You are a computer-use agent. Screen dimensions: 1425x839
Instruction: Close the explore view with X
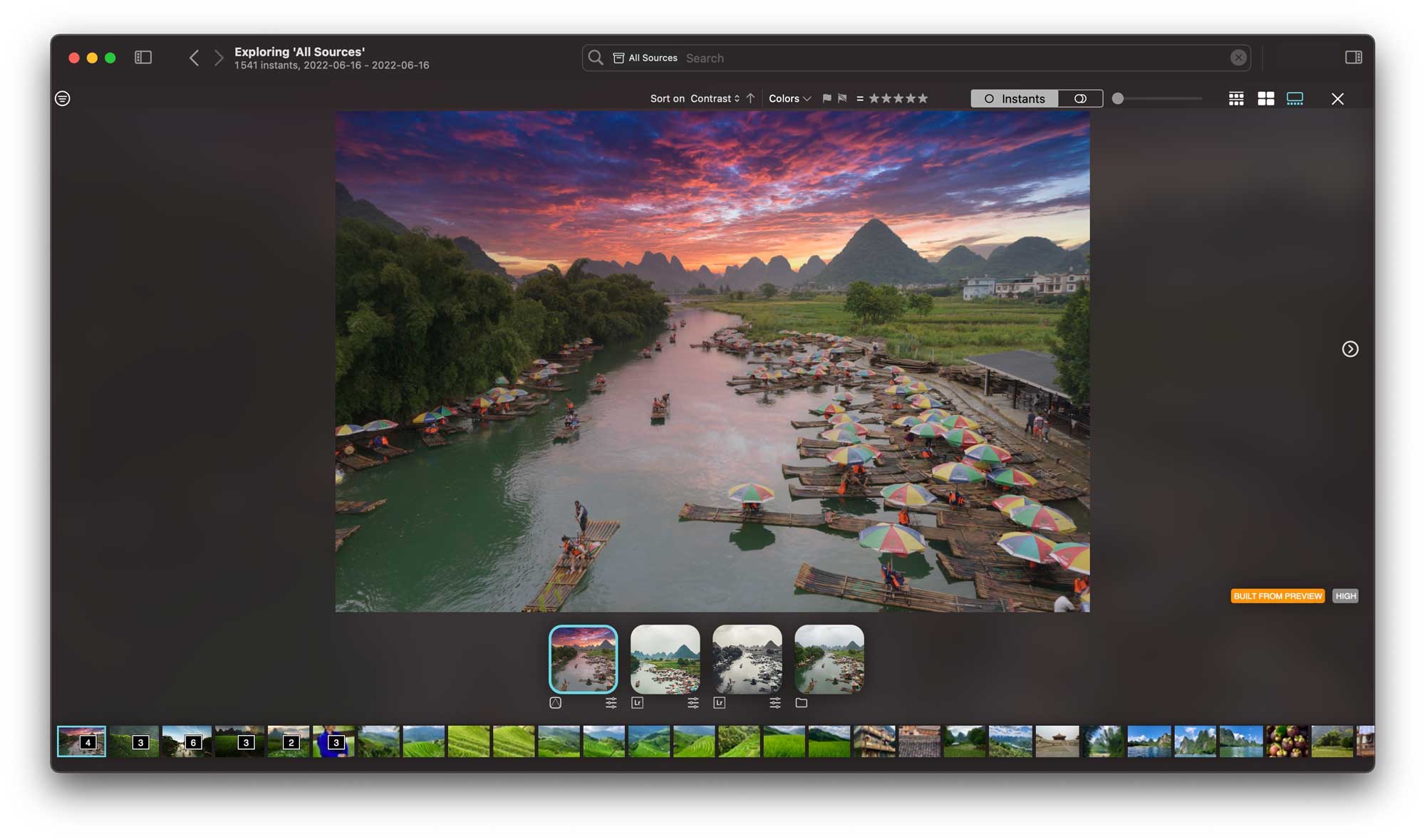pyautogui.click(x=1337, y=98)
